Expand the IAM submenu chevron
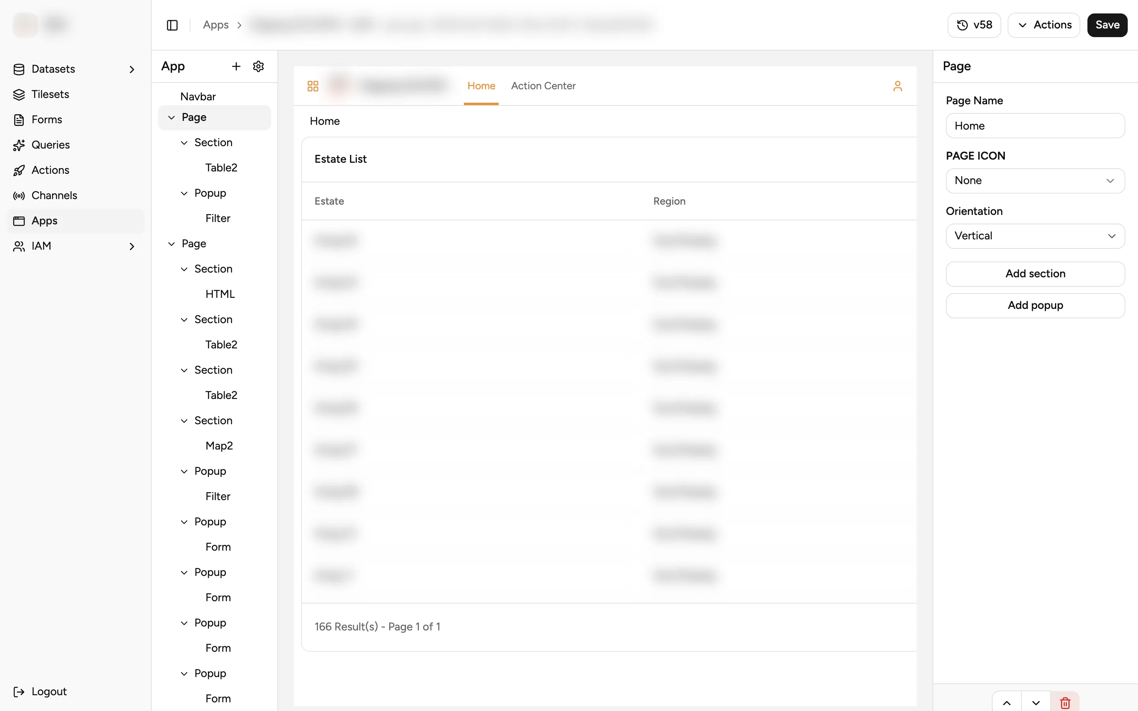1138x711 pixels. click(132, 246)
